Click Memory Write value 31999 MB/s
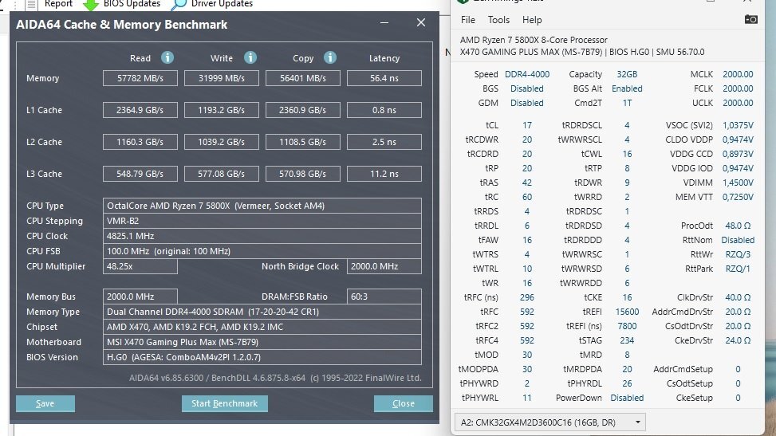Screen dimensions: 776x436 point(221,78)
